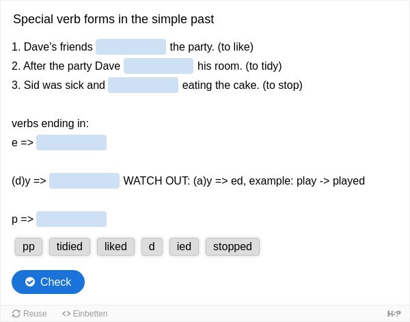Click the blank after "Sid was sick and"
410x322 pixels.
point(143,85)
